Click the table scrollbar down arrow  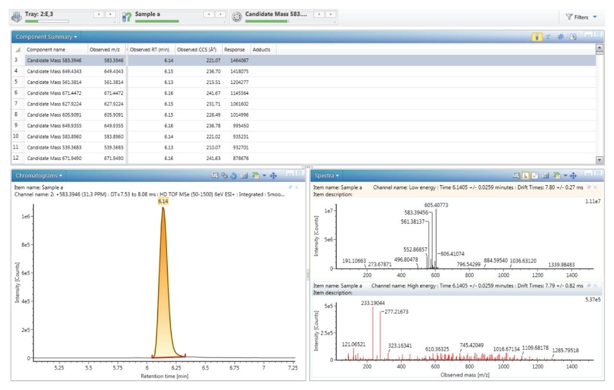[x=599, y=160]
